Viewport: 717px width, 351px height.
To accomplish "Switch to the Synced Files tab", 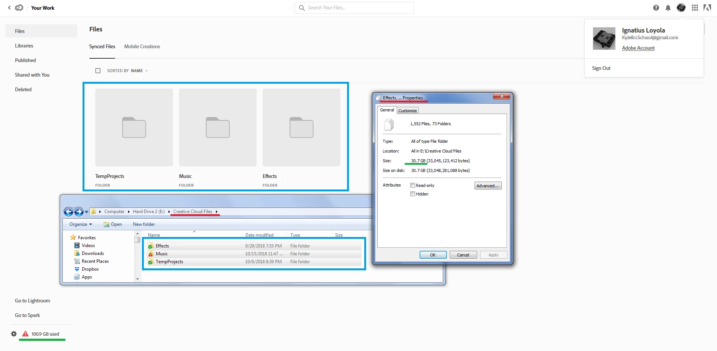I will point(102,47).
